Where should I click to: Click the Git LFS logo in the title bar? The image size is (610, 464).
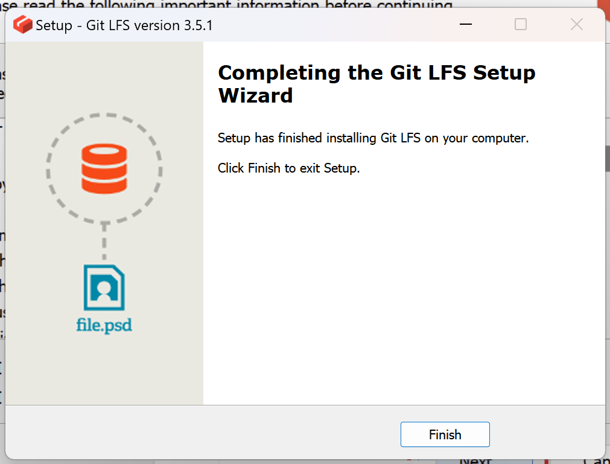point(22,24)
